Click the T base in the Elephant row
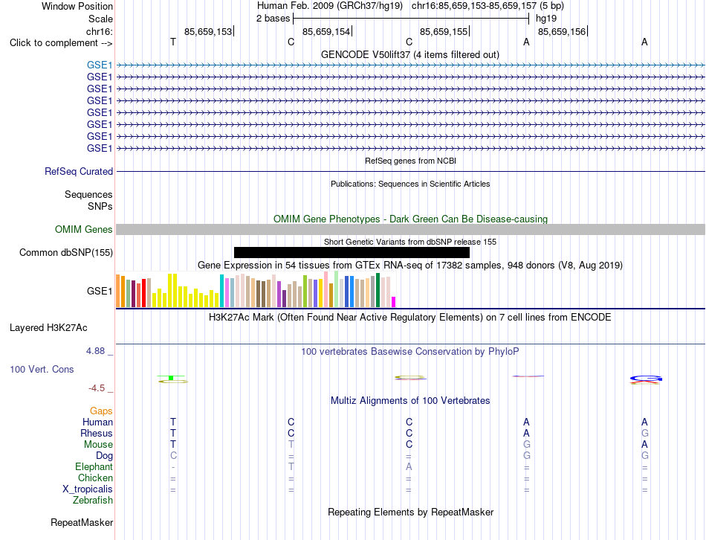 (291, 466)
